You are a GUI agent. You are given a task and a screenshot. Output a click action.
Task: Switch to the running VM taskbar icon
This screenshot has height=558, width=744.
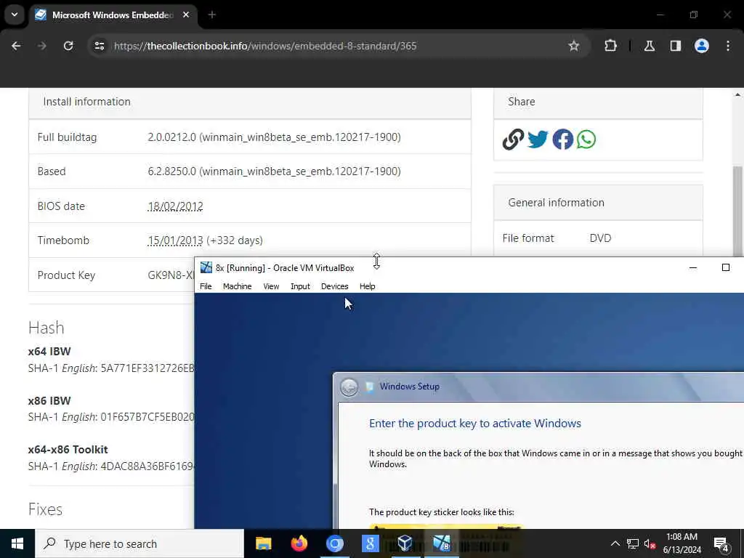[441, 543]
